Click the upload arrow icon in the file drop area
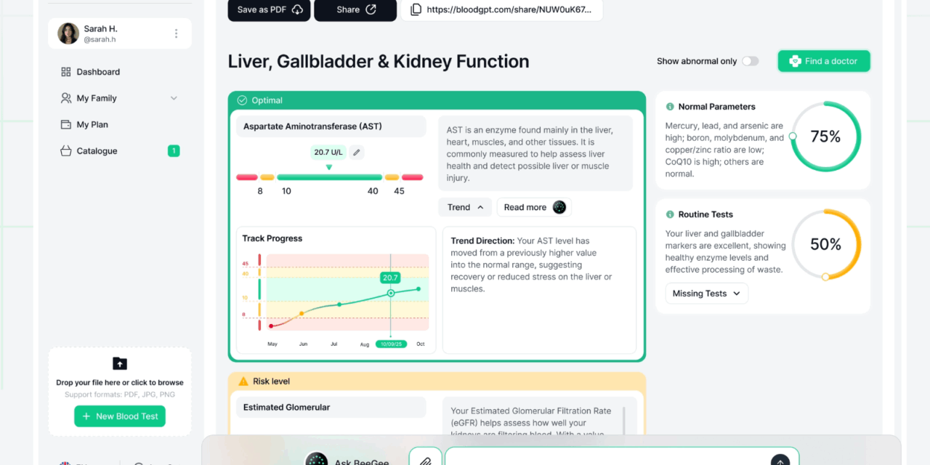Image resolution: width=930 pixels, height=465 pixels. pyautogui.click(x=119, y=363)
